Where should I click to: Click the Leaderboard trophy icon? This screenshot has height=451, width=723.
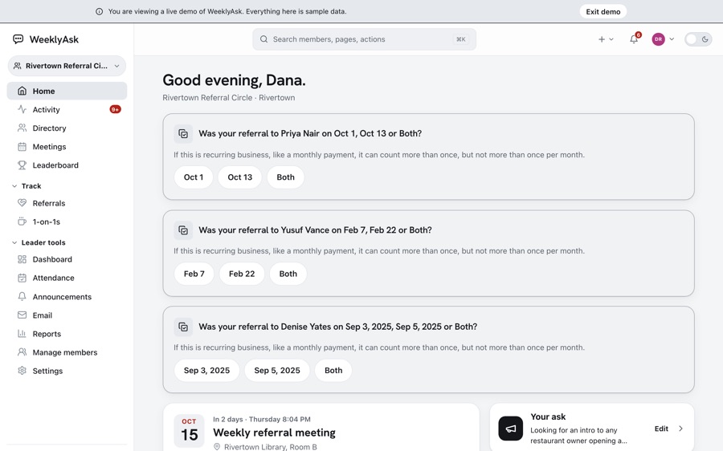click(x=22, y=165)
